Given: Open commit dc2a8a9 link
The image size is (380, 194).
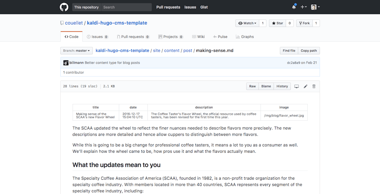Looking at the screenshot, I should pos(293,63).
